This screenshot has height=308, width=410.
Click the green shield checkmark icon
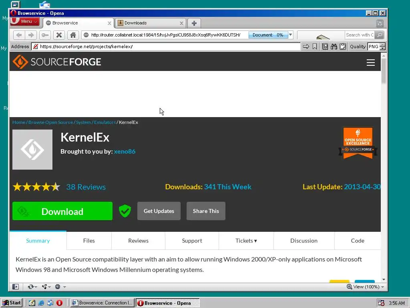point(125,211)
